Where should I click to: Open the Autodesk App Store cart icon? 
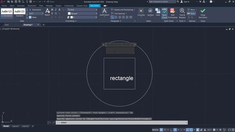coord(200,1)
